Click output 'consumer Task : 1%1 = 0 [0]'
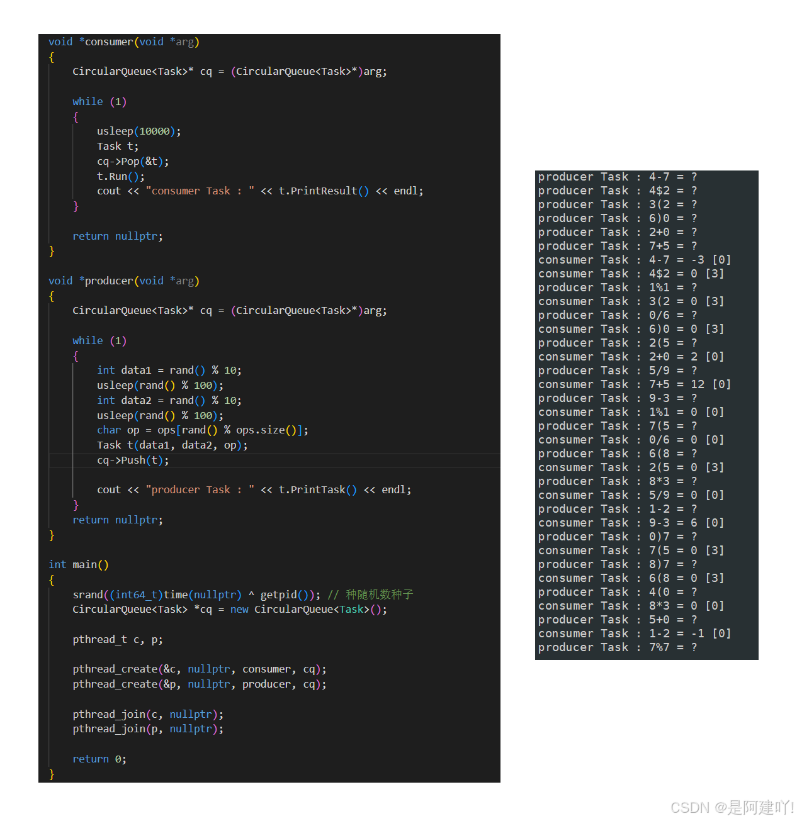This screenshot has height=821, width=797. [x=631, y=412]
